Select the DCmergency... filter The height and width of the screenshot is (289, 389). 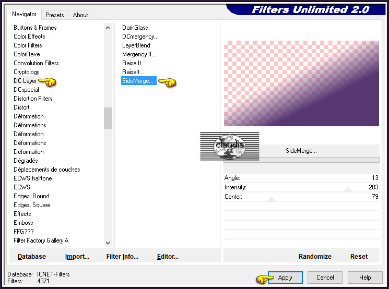[x=140, y=37]
